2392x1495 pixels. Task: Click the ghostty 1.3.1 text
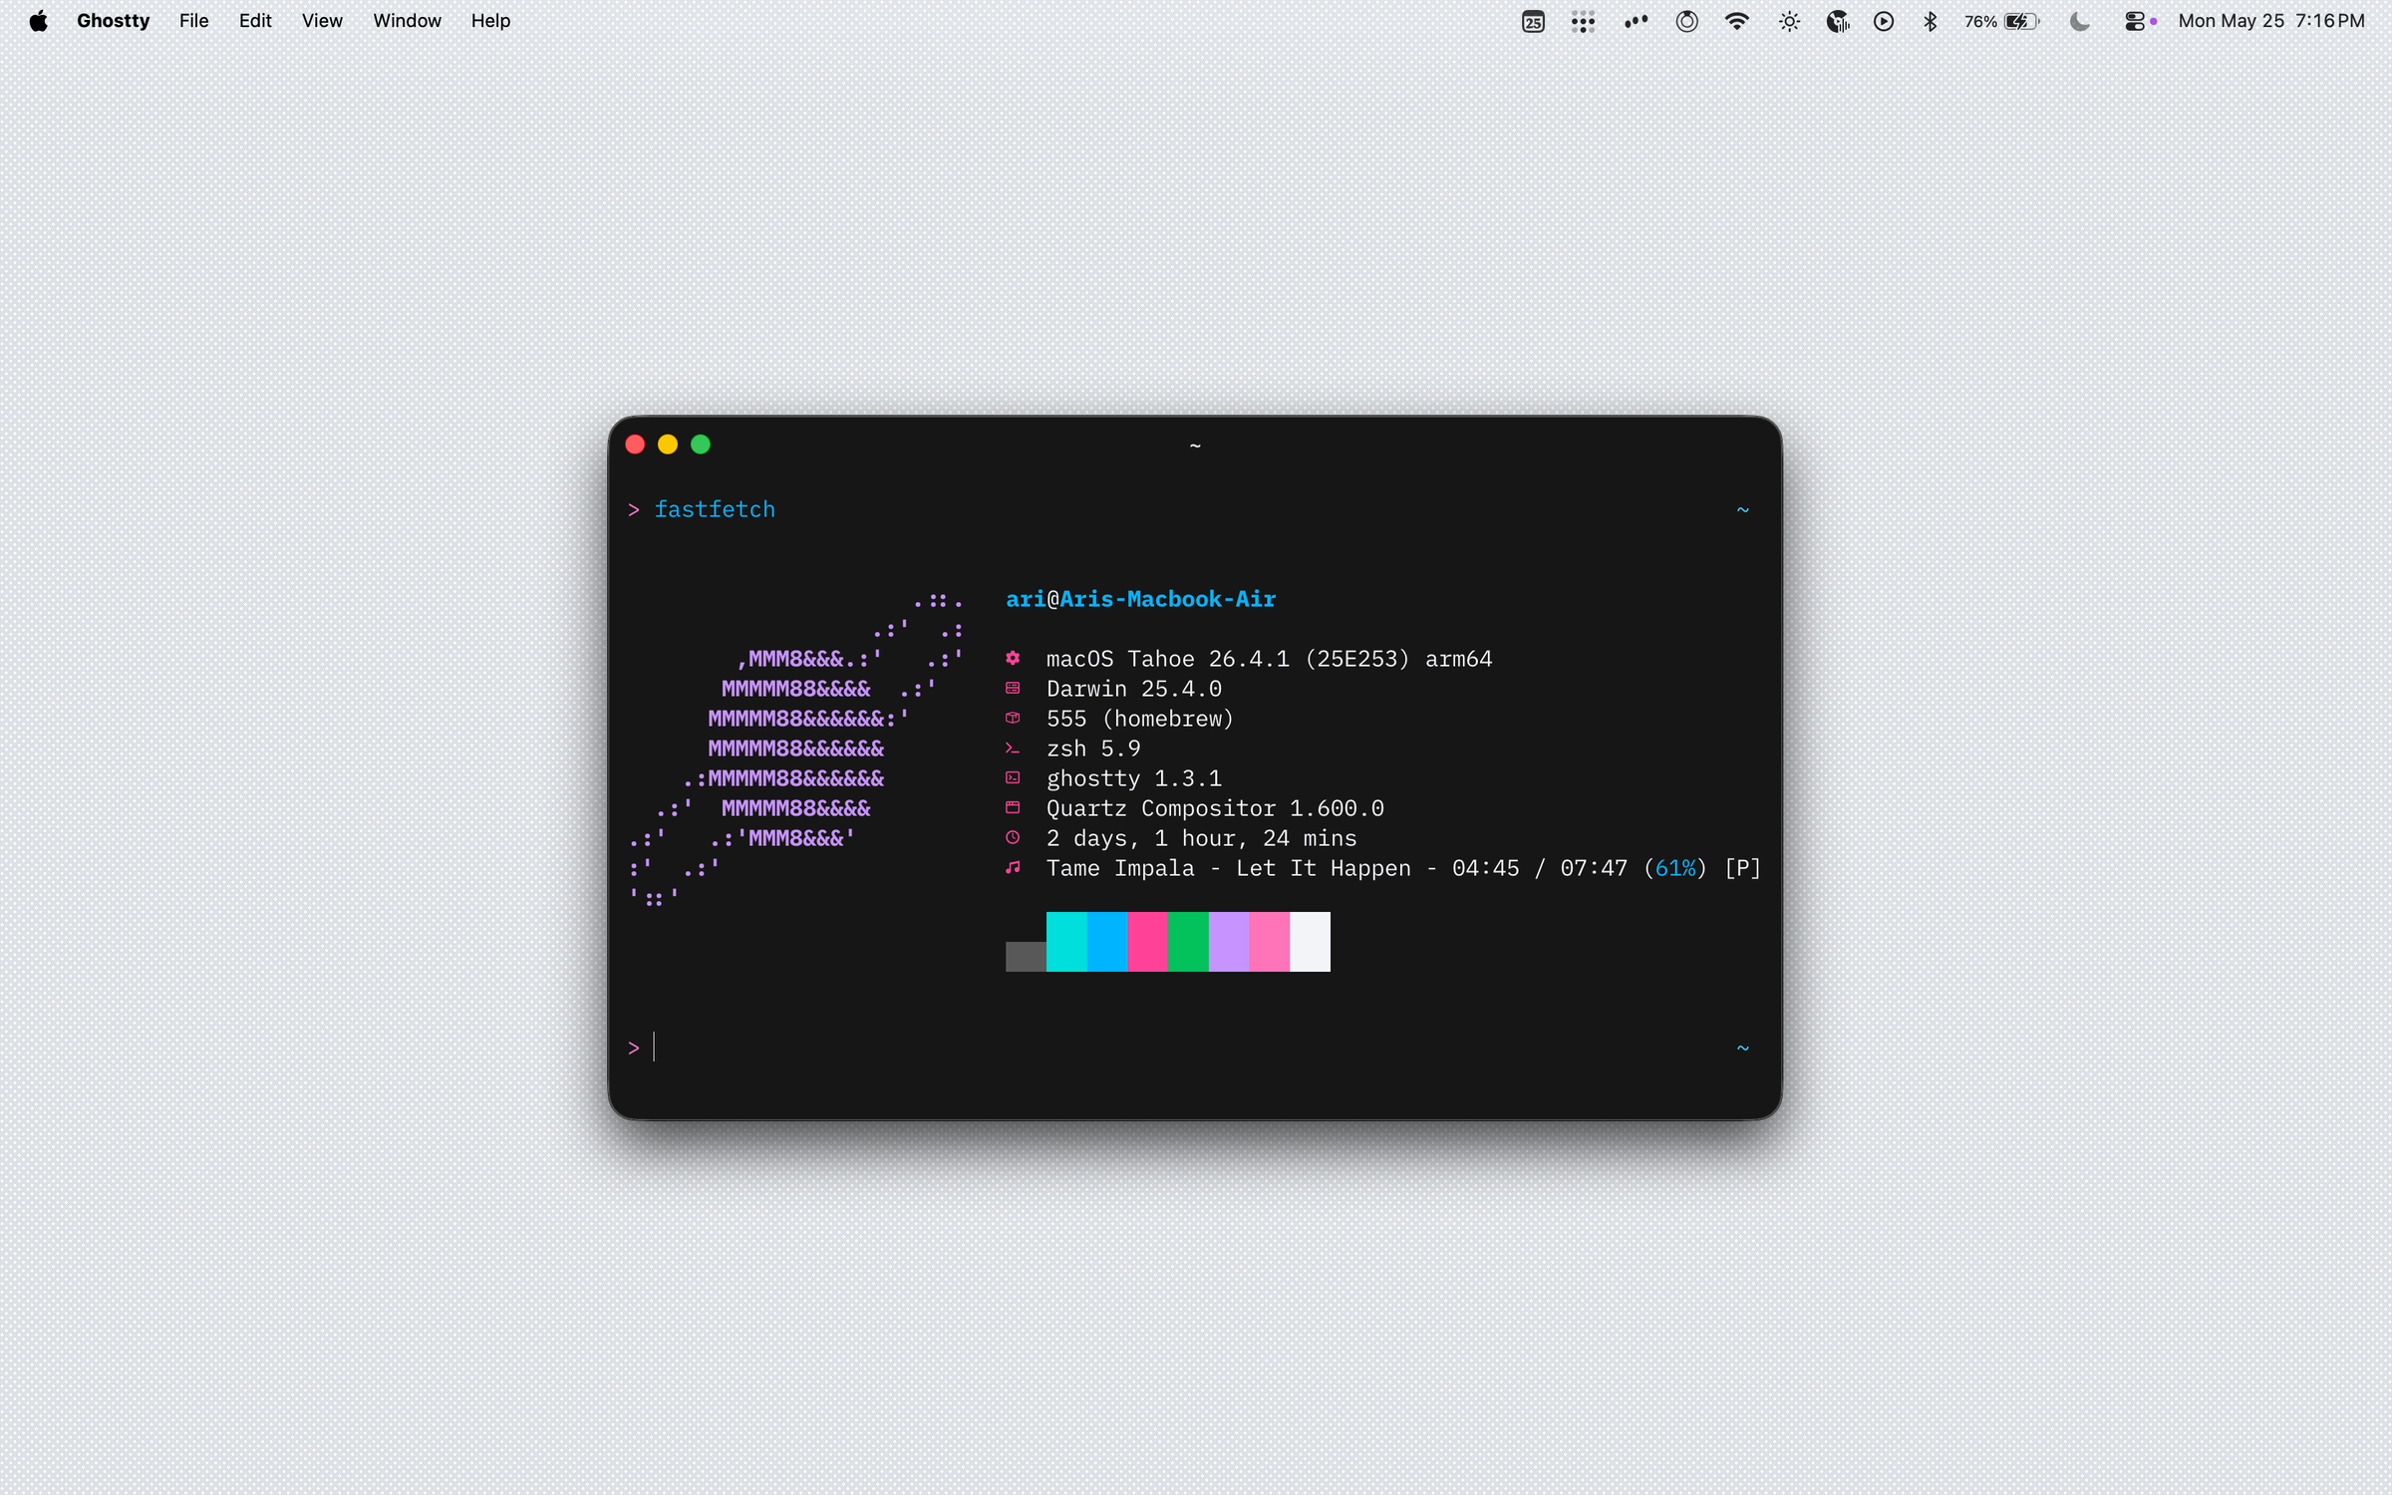(1133, 778)
